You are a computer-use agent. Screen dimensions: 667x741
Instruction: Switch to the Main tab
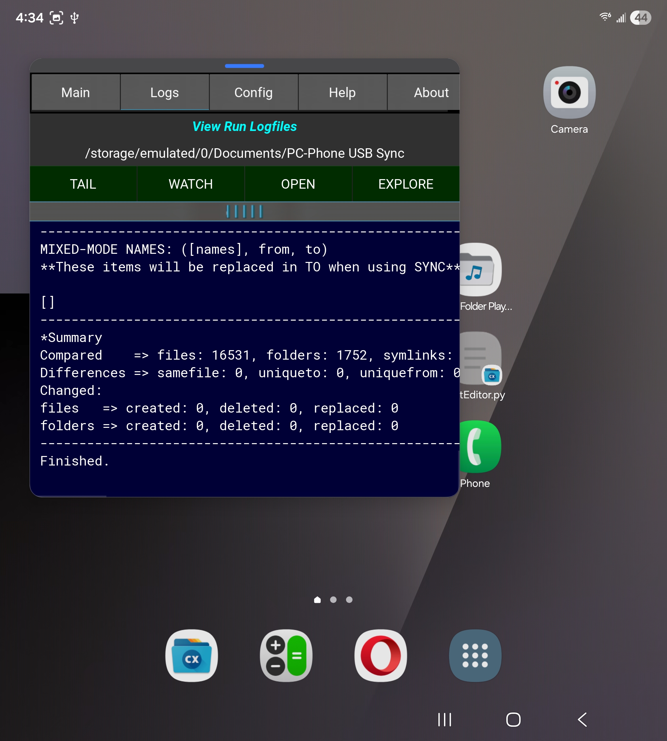point(76,92)
